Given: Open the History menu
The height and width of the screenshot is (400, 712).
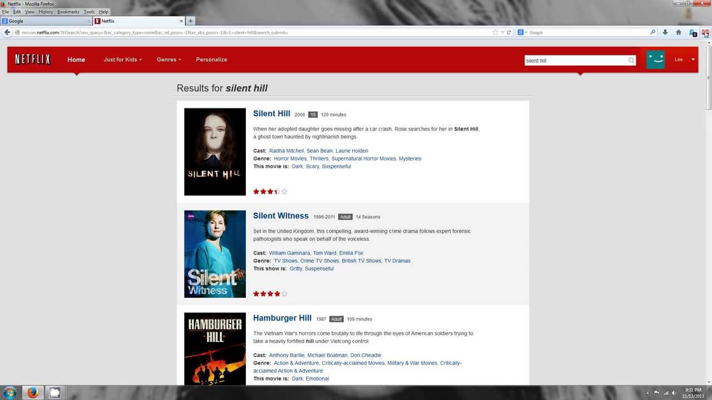Looking at the screenshot, I should (46, 12).
